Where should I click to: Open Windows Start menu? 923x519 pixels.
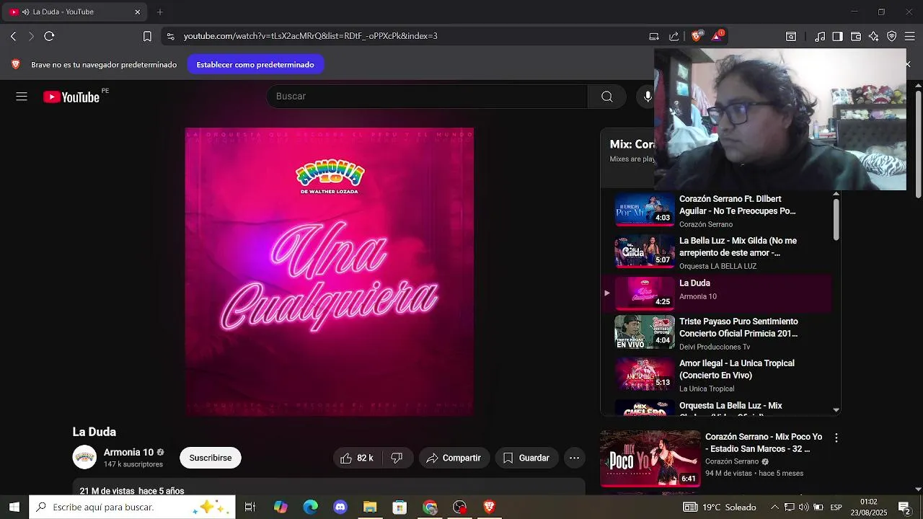(14, 507)
